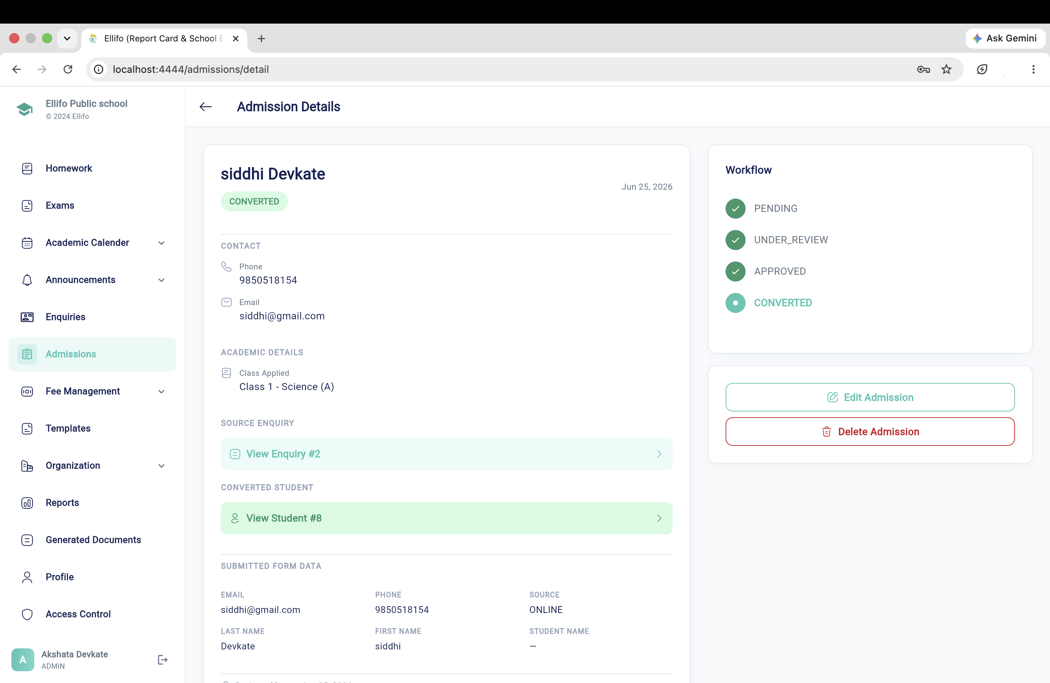Click the Enquiries ID card icon
Screen dimensions: 1050x683
click(27, 317)
